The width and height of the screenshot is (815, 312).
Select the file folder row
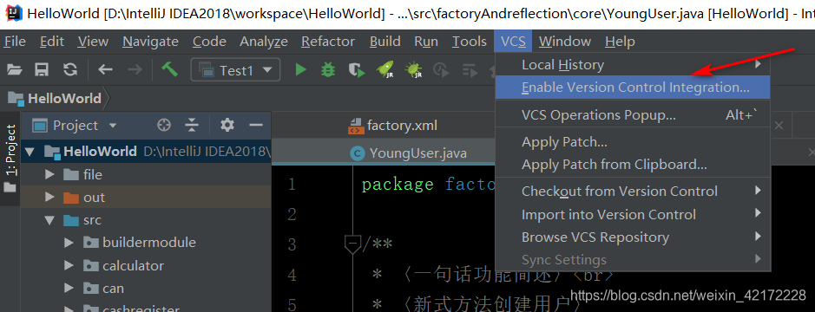point(146,174)
